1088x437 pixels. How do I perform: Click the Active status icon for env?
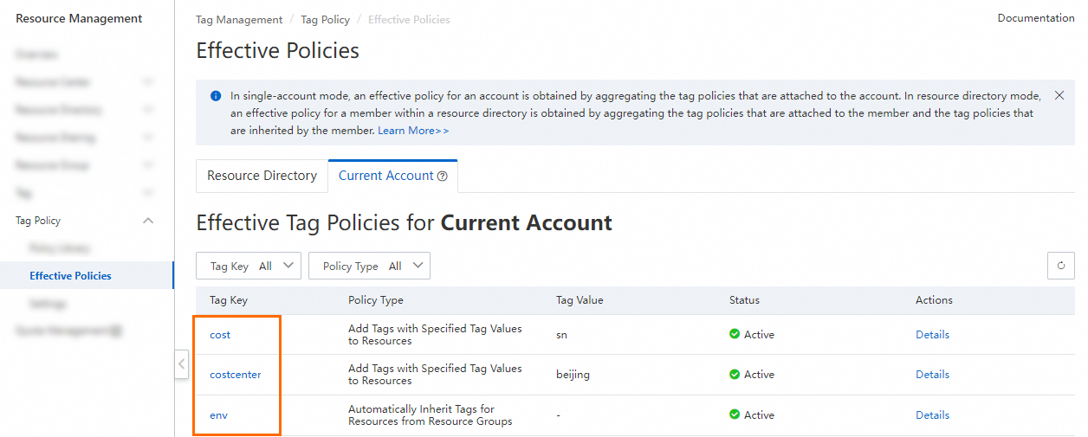pyautogui.click(x=735, y=415)
